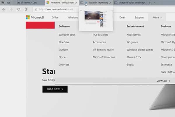Open OneNote link under Software

64,65
